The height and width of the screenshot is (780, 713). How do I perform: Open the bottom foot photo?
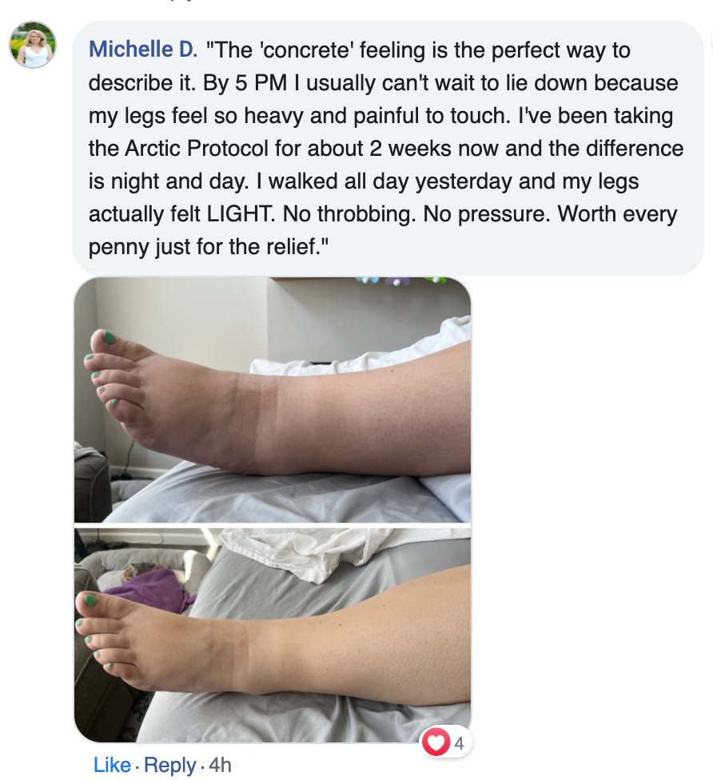click(x=273, y=635)
